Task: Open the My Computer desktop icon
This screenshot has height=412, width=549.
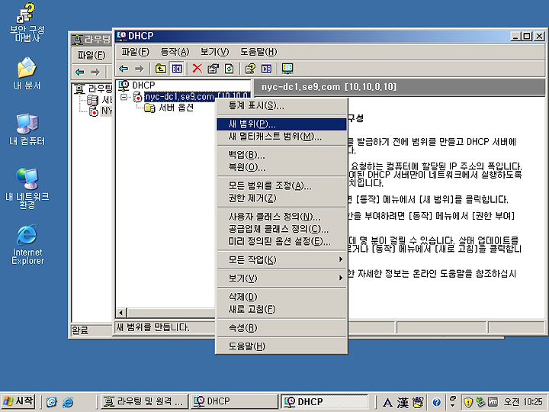Action: 27,129
